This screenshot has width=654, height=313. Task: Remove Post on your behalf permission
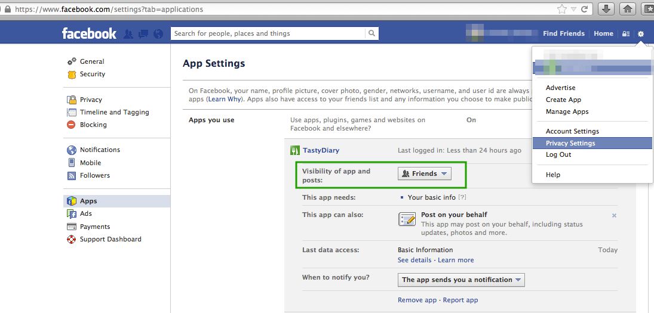point(614,215)
